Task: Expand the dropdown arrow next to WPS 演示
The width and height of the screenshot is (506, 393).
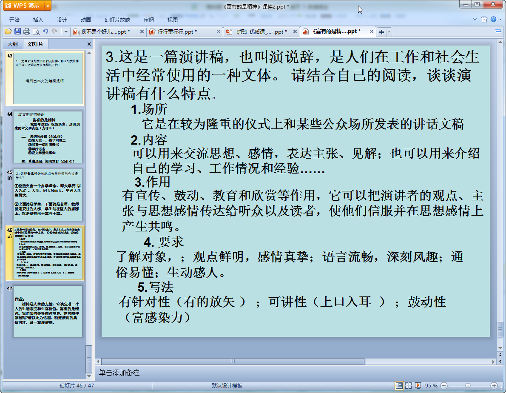Action: (48, 6)
